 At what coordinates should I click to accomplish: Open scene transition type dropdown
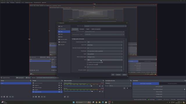click(x=118, y=83)
